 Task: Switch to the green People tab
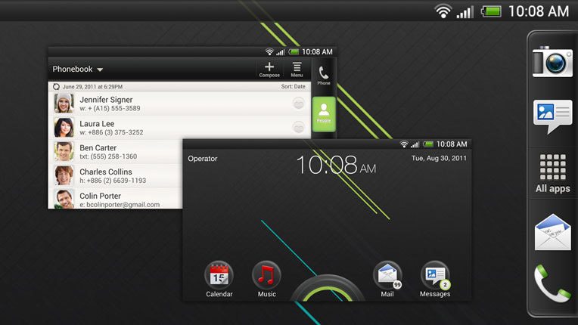click(x=324, y=113)
